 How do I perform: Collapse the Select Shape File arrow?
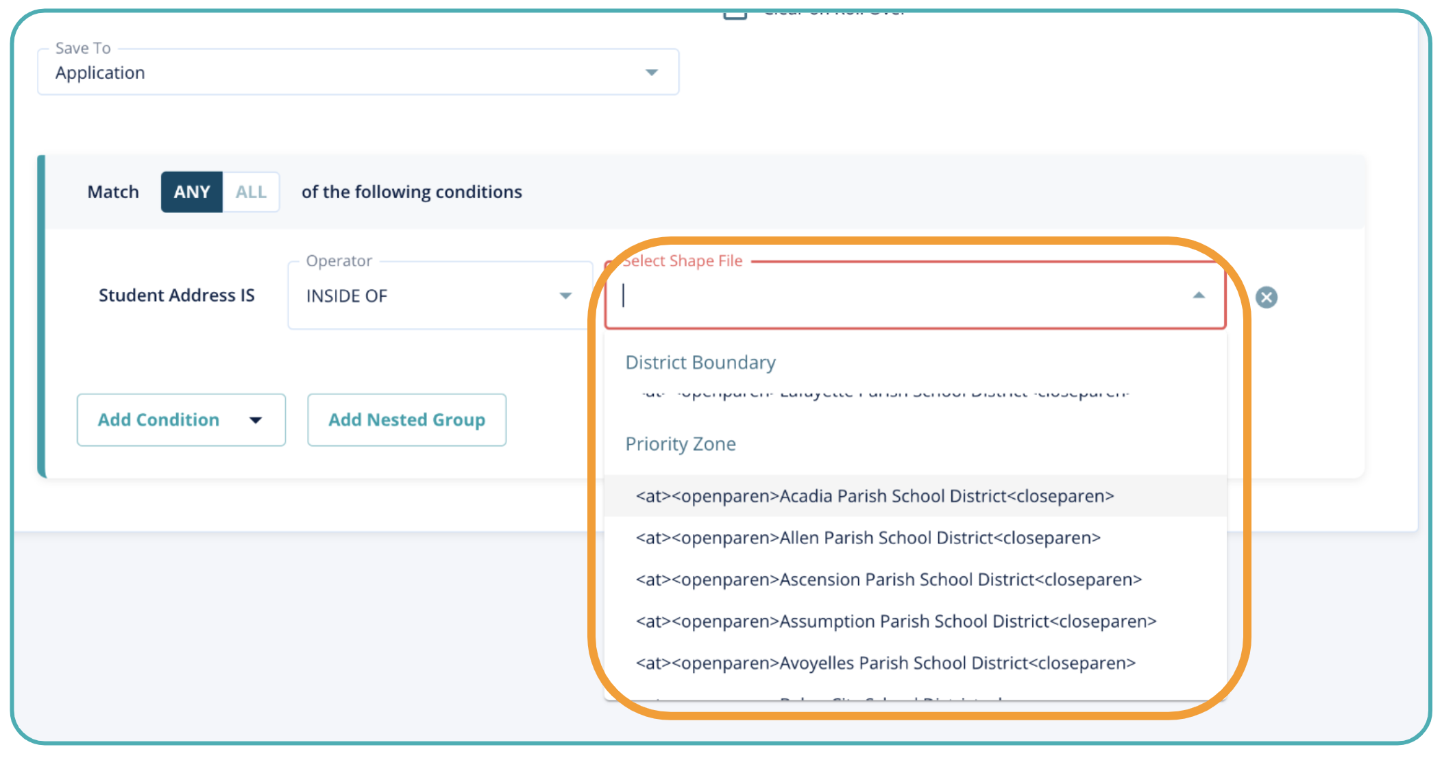(x=1198, y=295)
